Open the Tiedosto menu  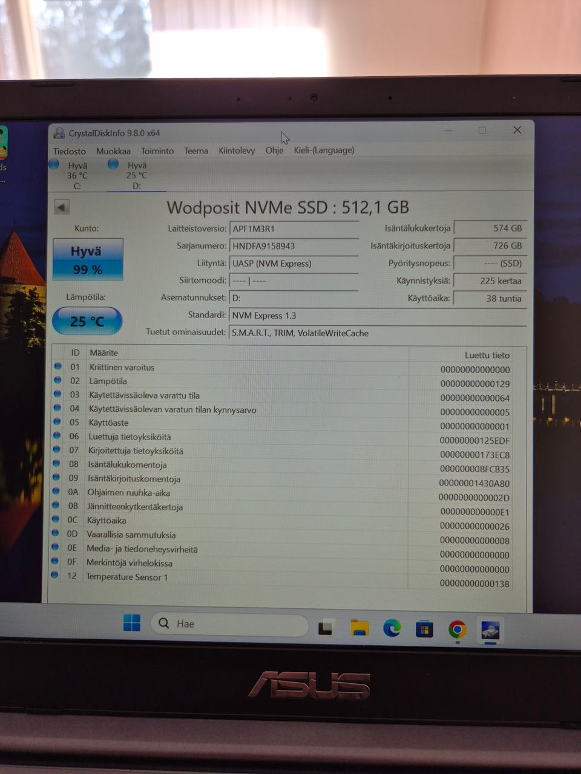[69, 151]
